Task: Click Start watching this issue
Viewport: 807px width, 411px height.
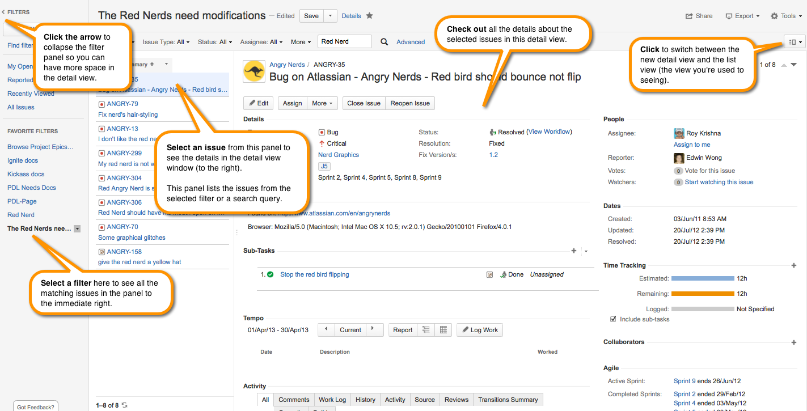Action: pyautogui.click(x=719, y=182)
